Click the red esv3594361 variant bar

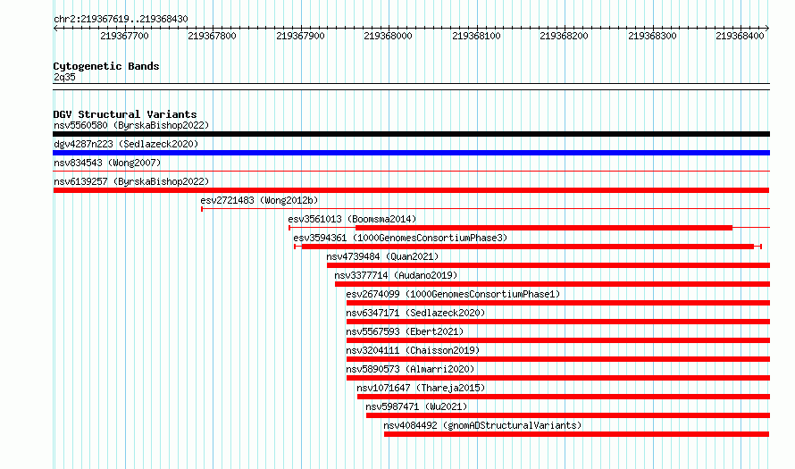528,247
